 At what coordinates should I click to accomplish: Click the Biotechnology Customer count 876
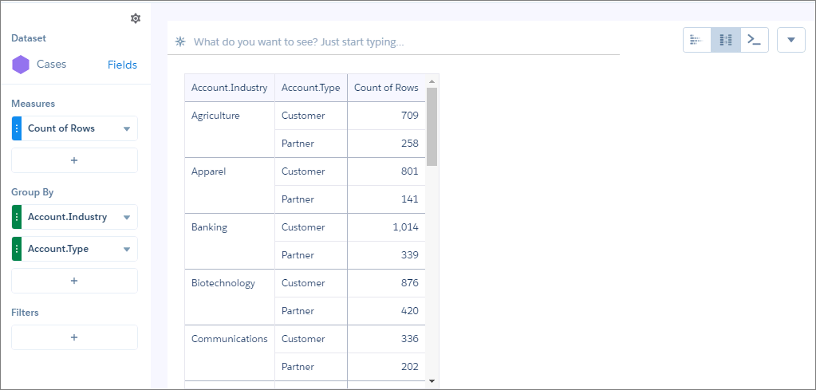(386, 283)
